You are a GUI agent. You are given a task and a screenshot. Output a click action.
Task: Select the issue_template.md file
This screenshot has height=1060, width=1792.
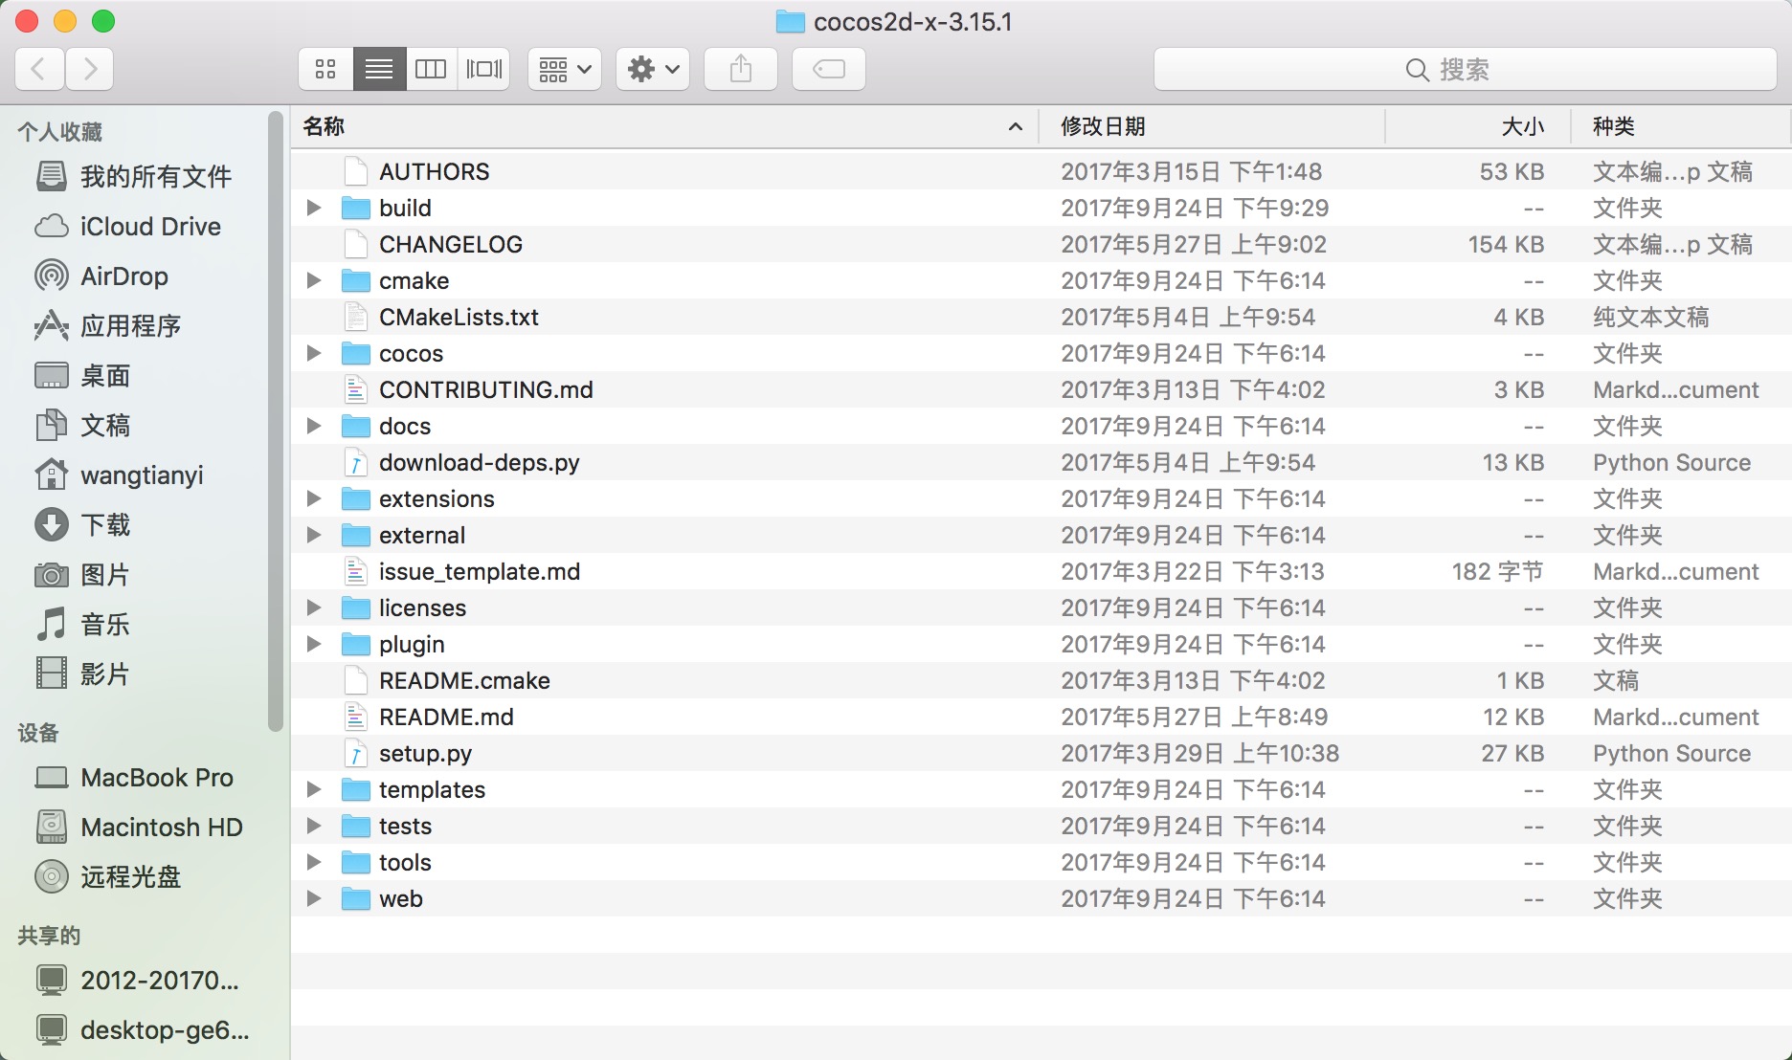click(1042, 571)
